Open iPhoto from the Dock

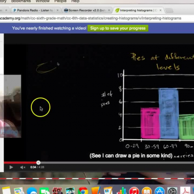(x=70, y=191)
